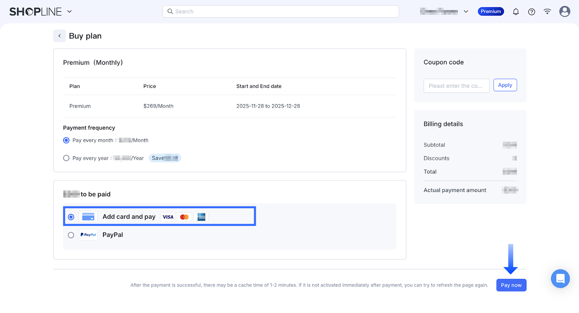The image size is (579, 313).
Task: Click the 'Discounts' billing row label
Action: [x=436, y=158]
